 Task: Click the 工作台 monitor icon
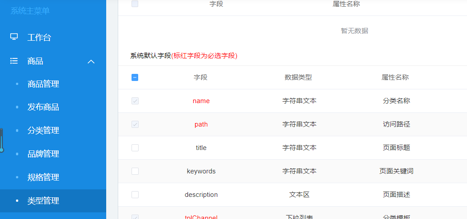tap(14, 37)
